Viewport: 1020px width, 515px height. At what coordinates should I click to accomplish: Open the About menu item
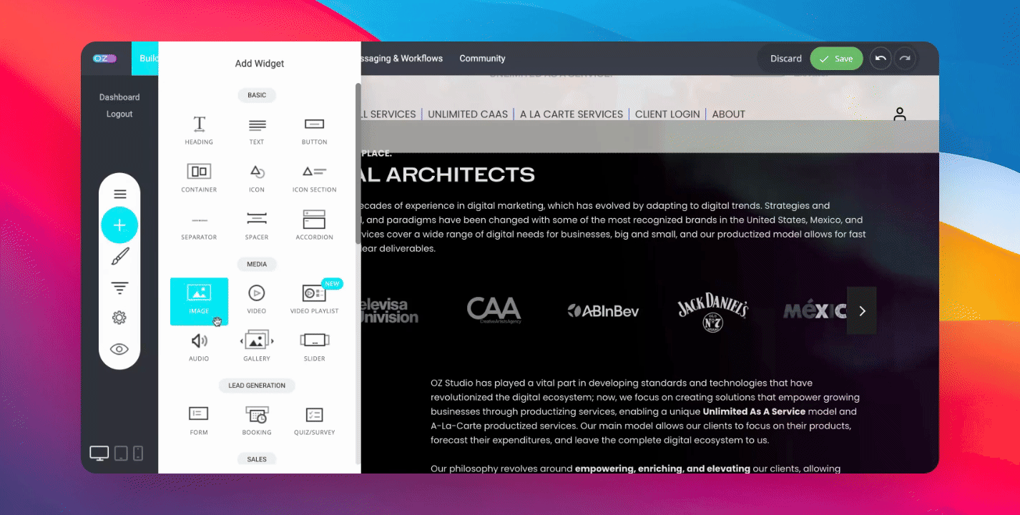(729, 114)
